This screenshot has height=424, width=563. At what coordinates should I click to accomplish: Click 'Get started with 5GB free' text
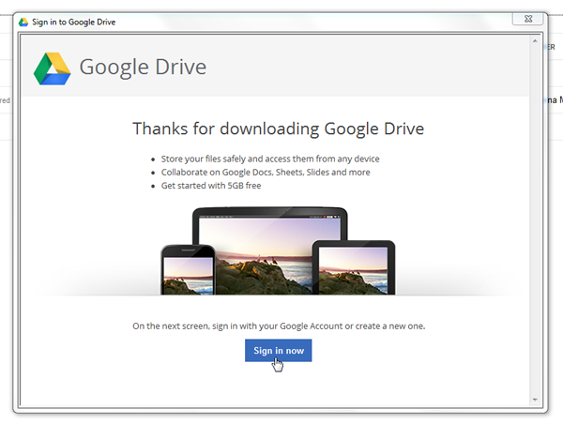(x=211, y=186)
